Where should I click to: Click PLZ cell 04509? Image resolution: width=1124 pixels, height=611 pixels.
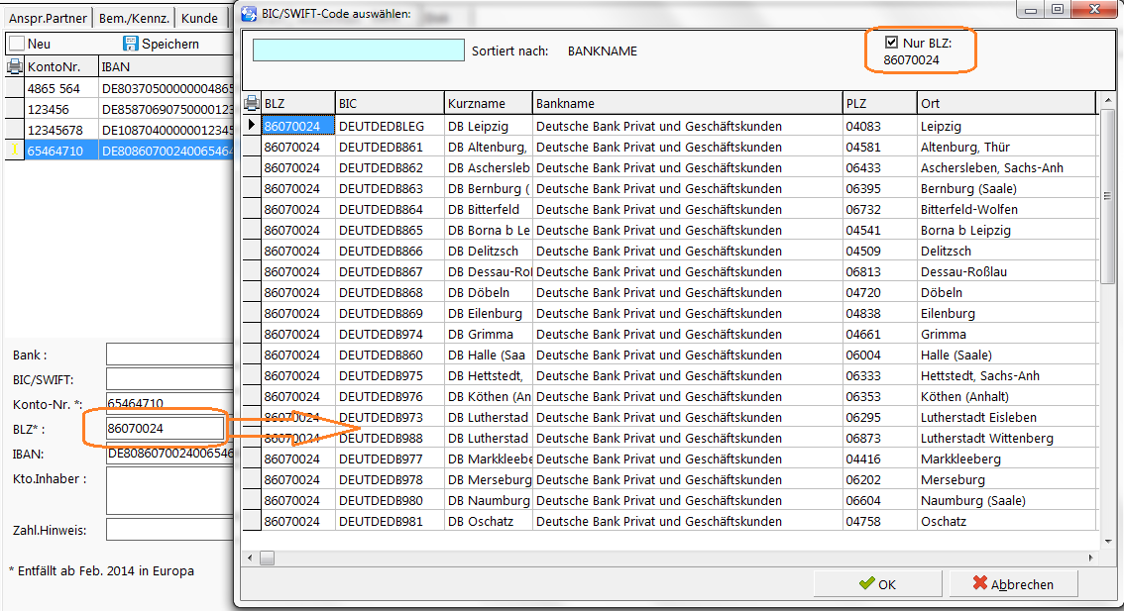[880, 251]
